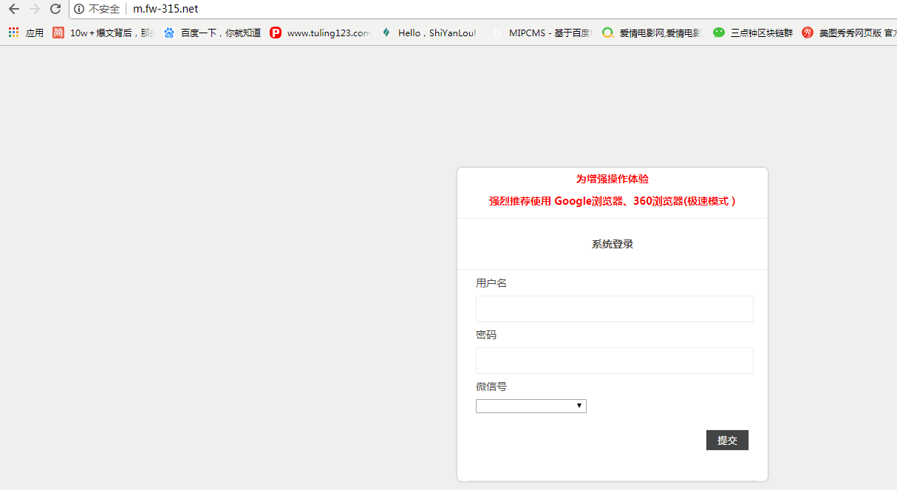Go back using the back arrow
The image size is (897, 490).
coord(13,9)
